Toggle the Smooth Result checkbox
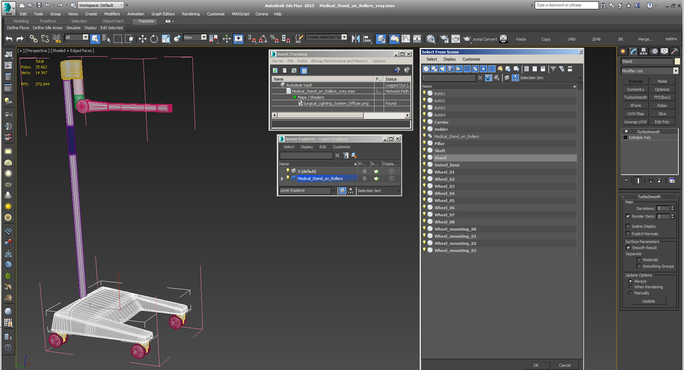 [x=628, y=247]
